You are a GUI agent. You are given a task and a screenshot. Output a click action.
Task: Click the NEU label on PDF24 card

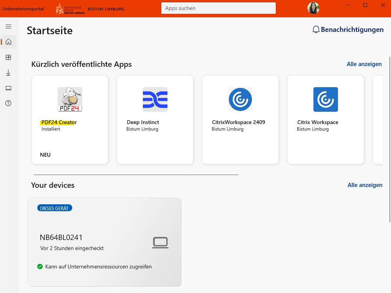[x=45, y=155]
